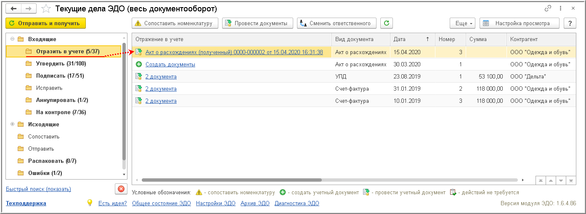586x214 pixels.
Task: Collapse the Входящие tree node
Action: [12, 39]
